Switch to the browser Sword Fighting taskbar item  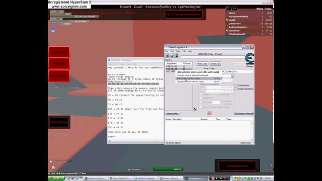pyautogui.click(x=121, y=178)
